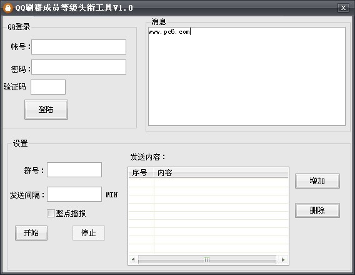Click the 帐号 account input field
The image size is (355, 275).
coord(79,47)
